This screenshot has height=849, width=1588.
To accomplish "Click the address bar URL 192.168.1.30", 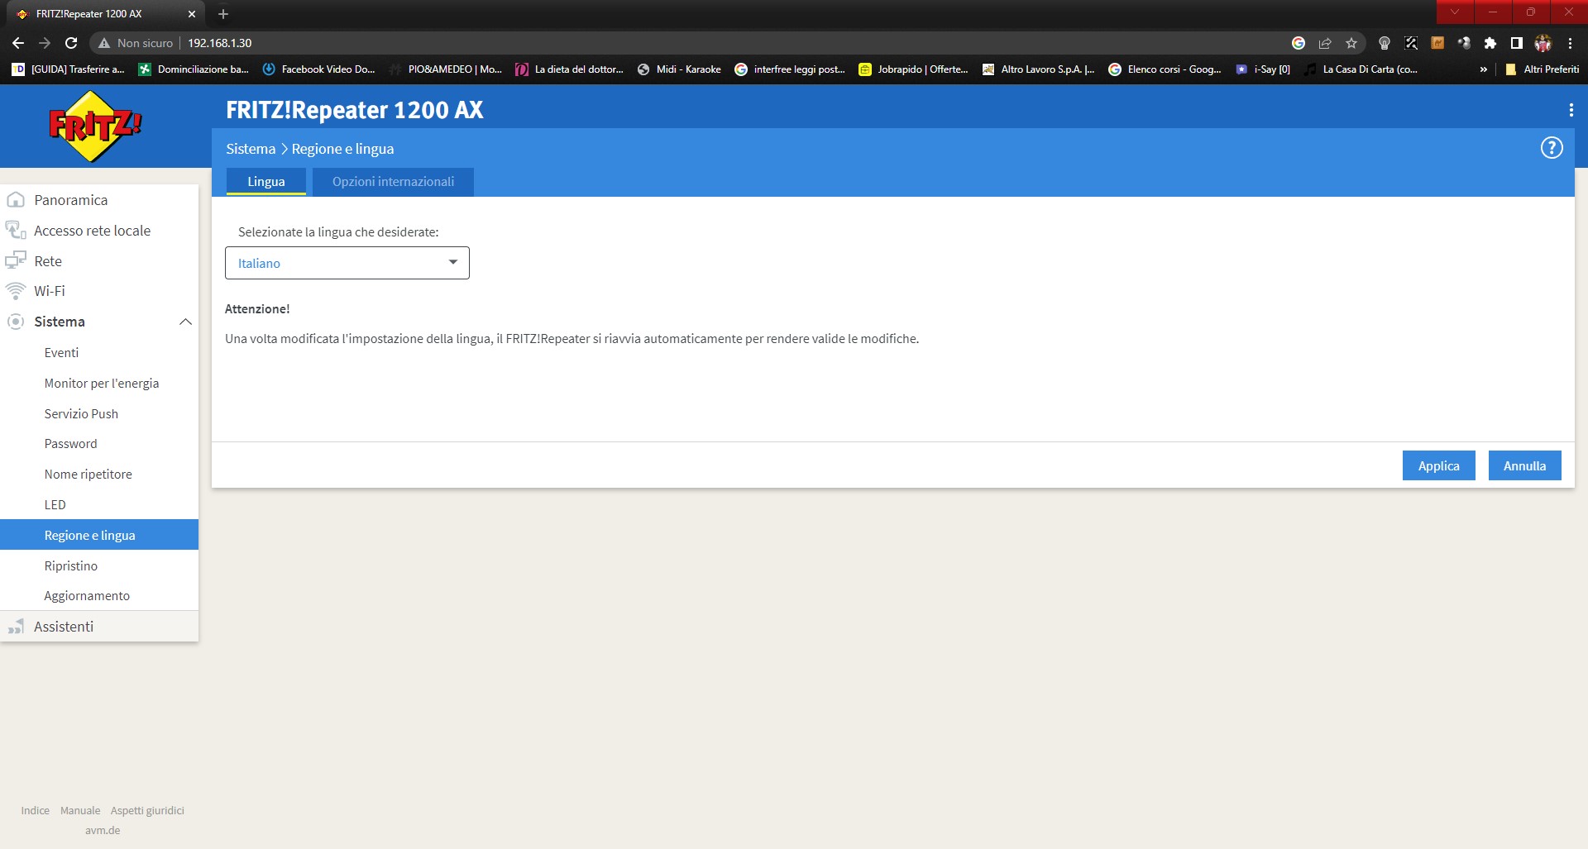I will click(x=219, y=43).
